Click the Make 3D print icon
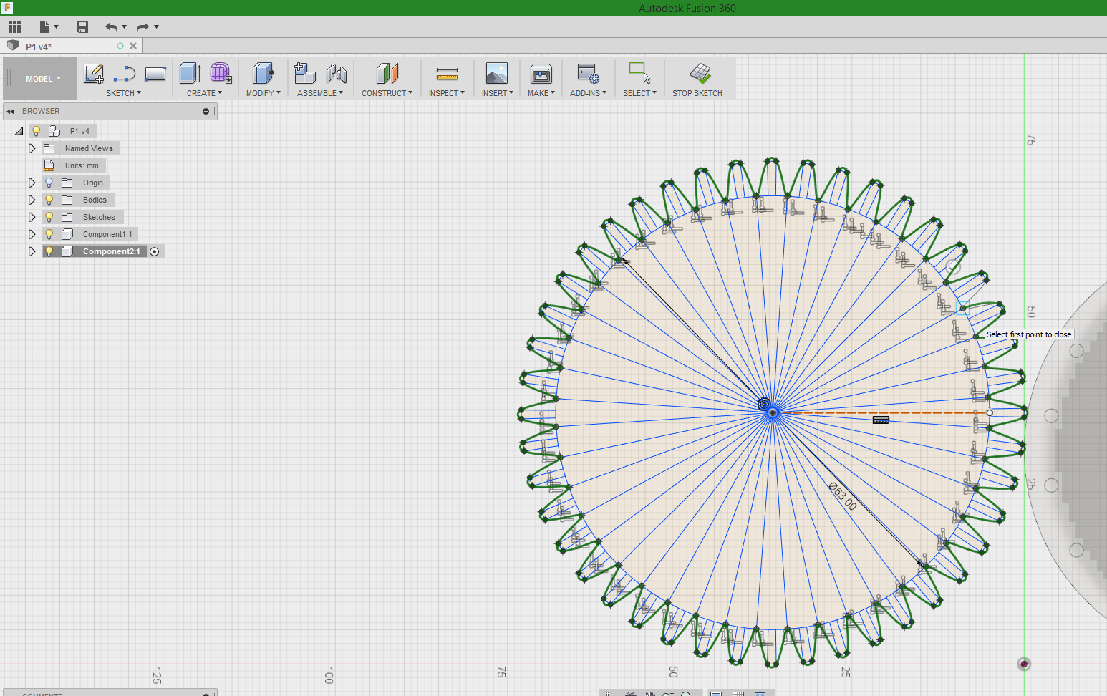This screenshot has height=696, width=1107. pos(541,73)
